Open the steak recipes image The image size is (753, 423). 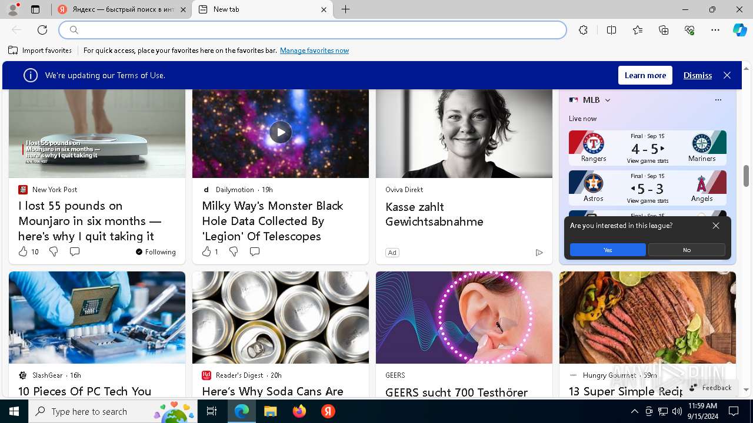648,317
